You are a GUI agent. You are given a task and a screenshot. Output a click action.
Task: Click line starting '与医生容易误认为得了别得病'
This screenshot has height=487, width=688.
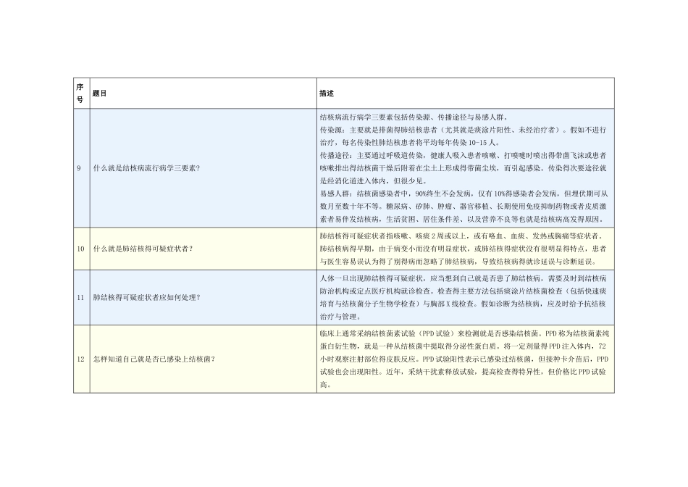tap(459, 262)
